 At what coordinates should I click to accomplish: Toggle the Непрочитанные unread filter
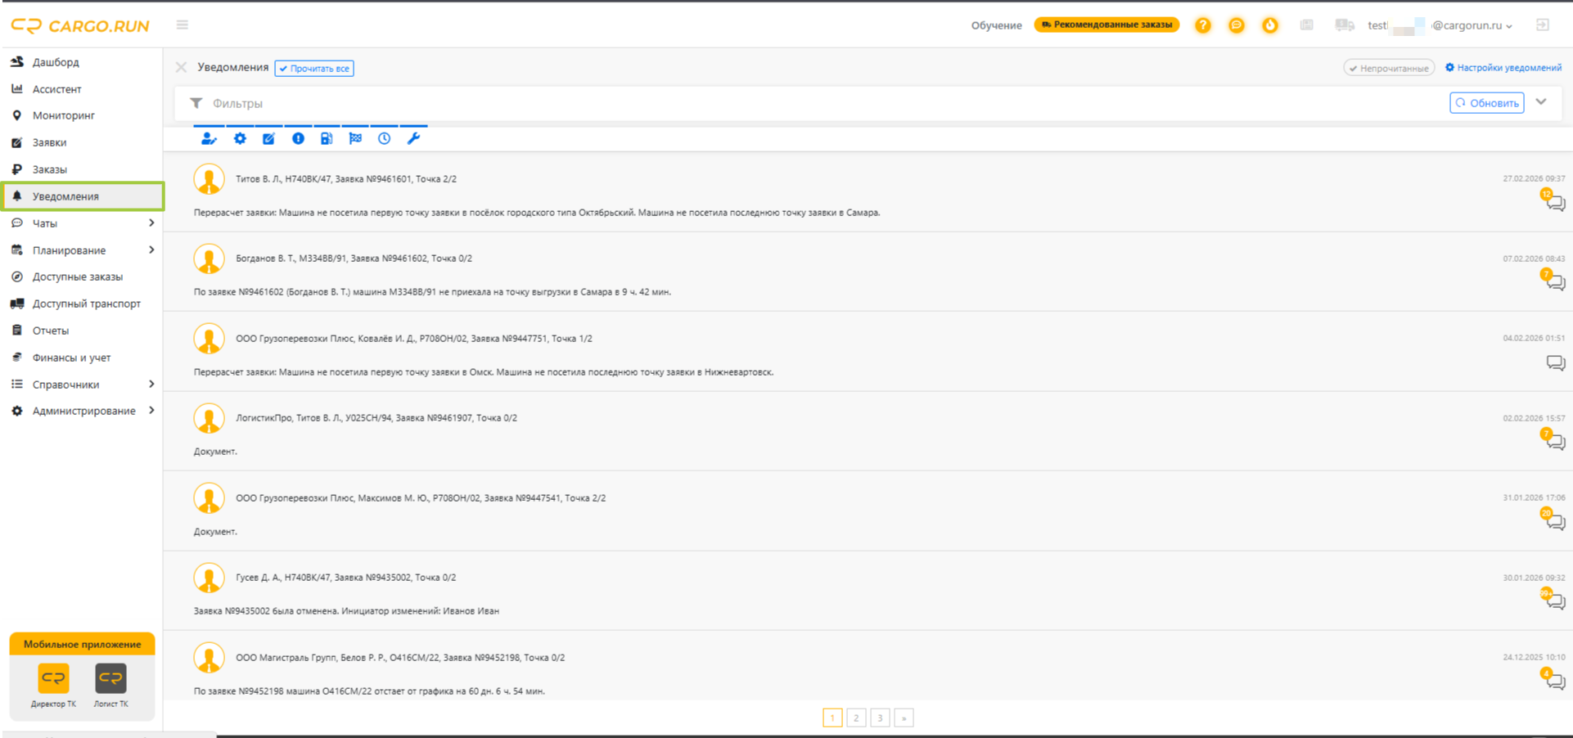[1389, 68]
